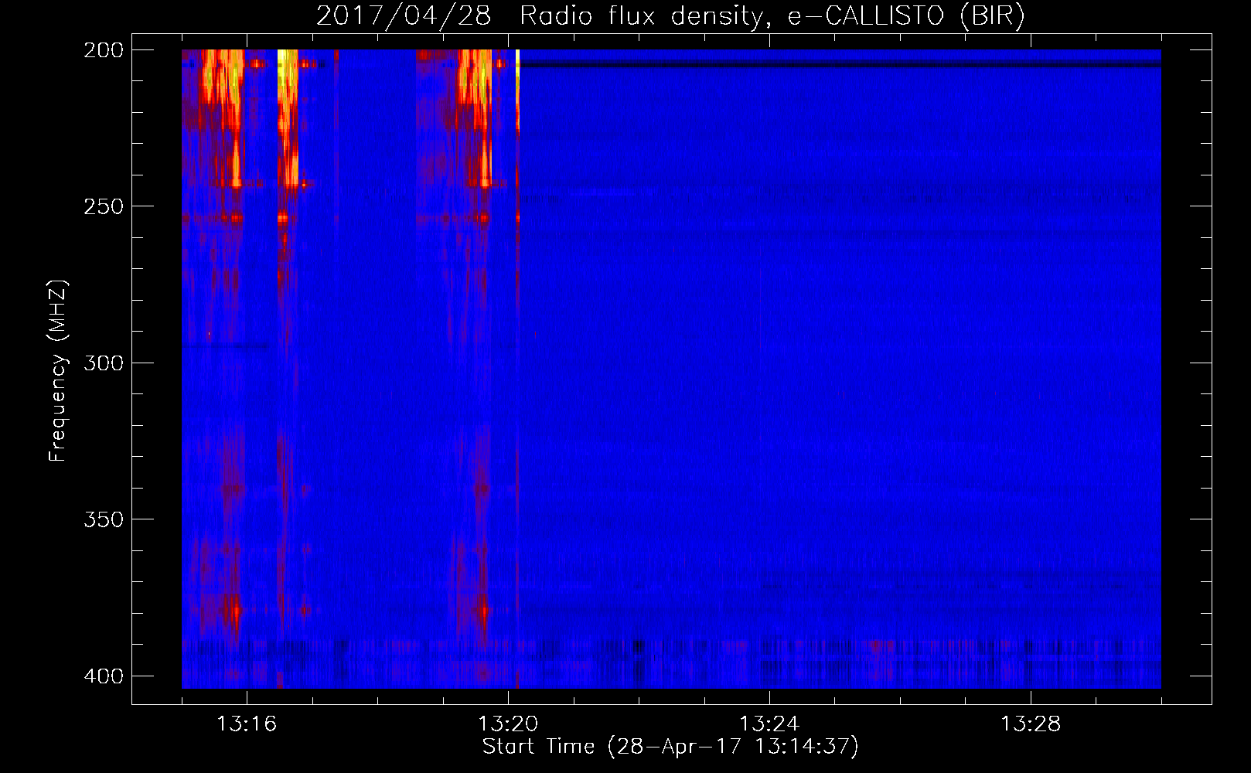Click the 13:20 time tick label
This screenshot has width=1251, height=773.
click(508, 724)
